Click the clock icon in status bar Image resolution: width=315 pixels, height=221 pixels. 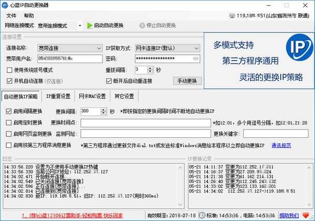(202, 215)
